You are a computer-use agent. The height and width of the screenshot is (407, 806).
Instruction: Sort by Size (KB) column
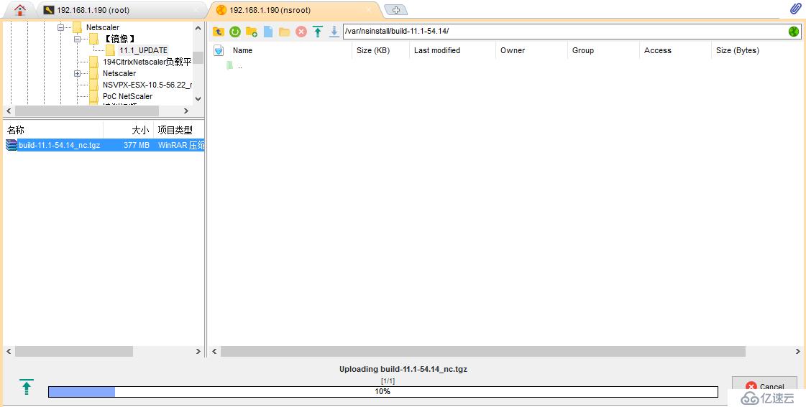click(373, 50)
